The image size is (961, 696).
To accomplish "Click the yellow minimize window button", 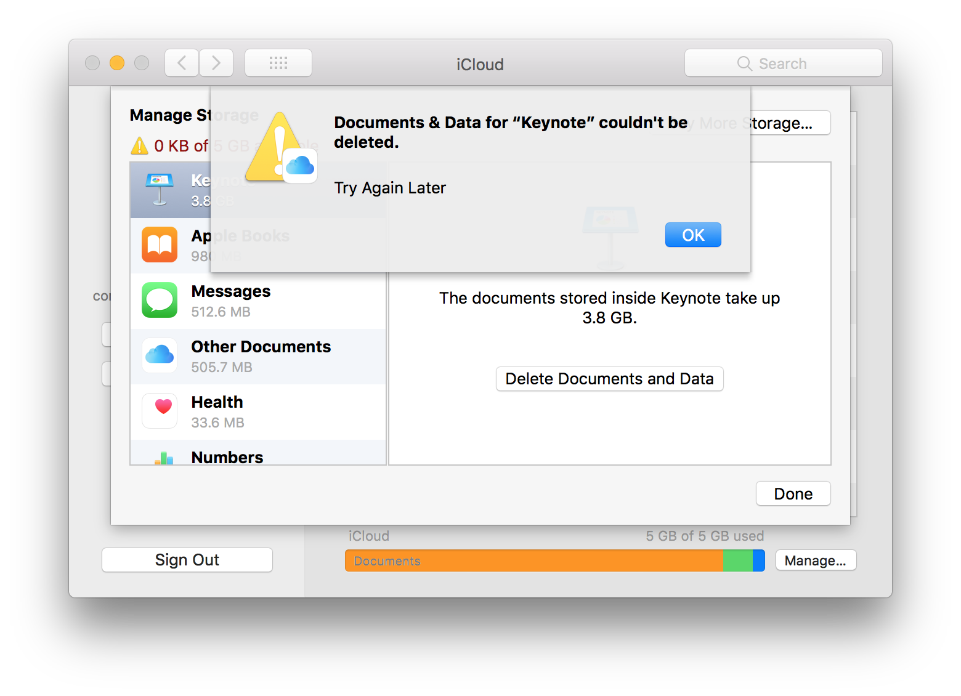I will [x=117, y=63].
